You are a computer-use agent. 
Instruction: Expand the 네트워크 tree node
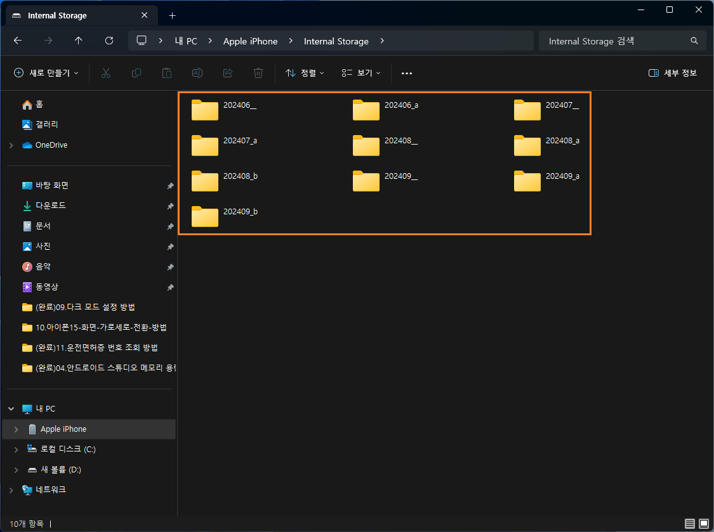click(x=11, y=490)
